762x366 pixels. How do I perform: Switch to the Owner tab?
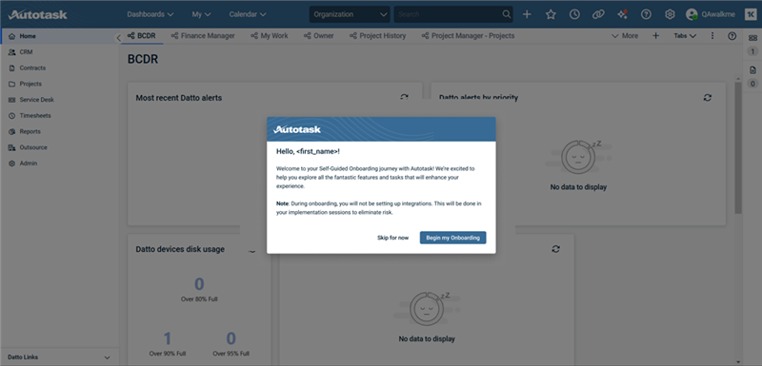(x=319, y=36)
